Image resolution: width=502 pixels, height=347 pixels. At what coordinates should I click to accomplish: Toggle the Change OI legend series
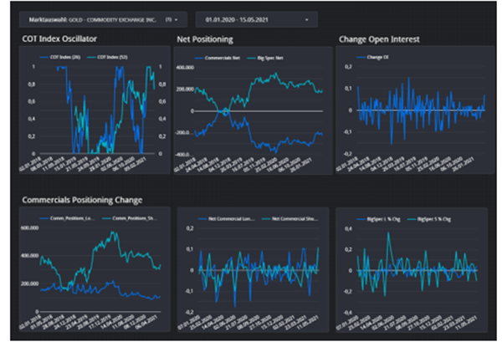coord(373,57)
